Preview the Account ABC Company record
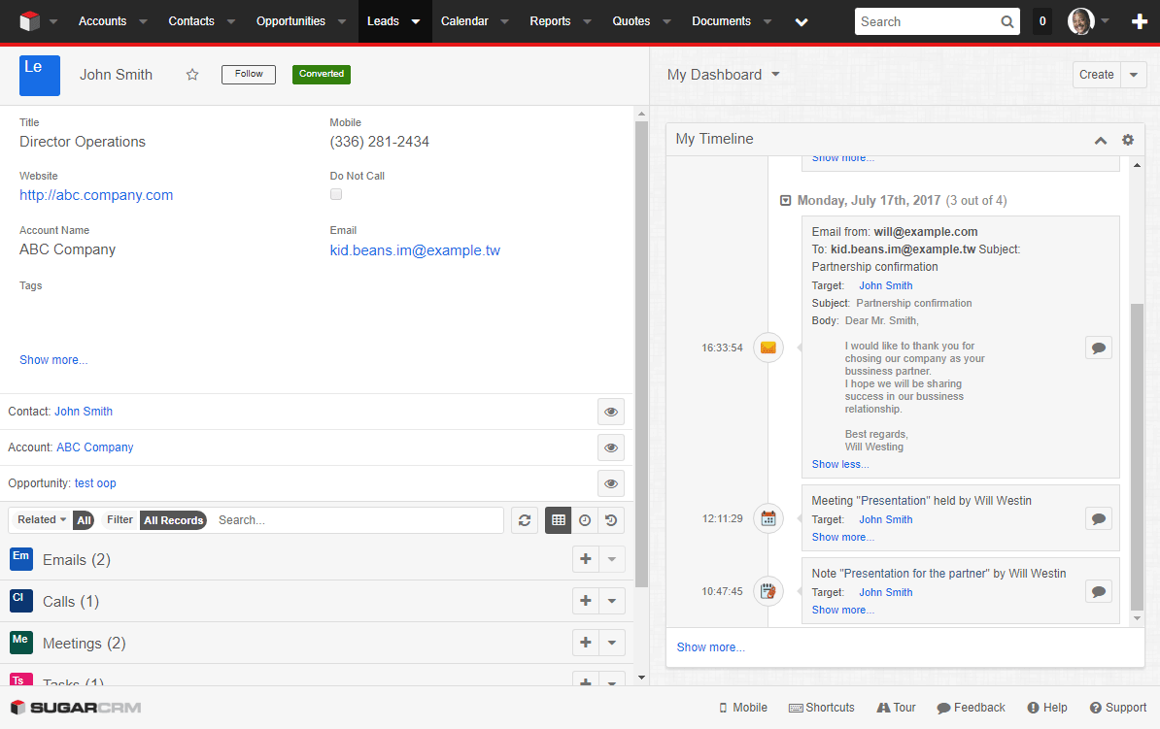 click(611, 447)
